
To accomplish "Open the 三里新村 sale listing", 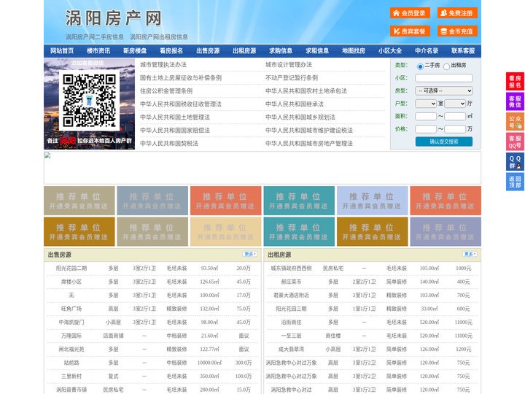I will tap(71, 376).
